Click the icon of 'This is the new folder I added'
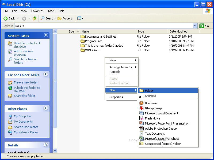The height and width of the screenshot is (160, 214). pos(83,46)
